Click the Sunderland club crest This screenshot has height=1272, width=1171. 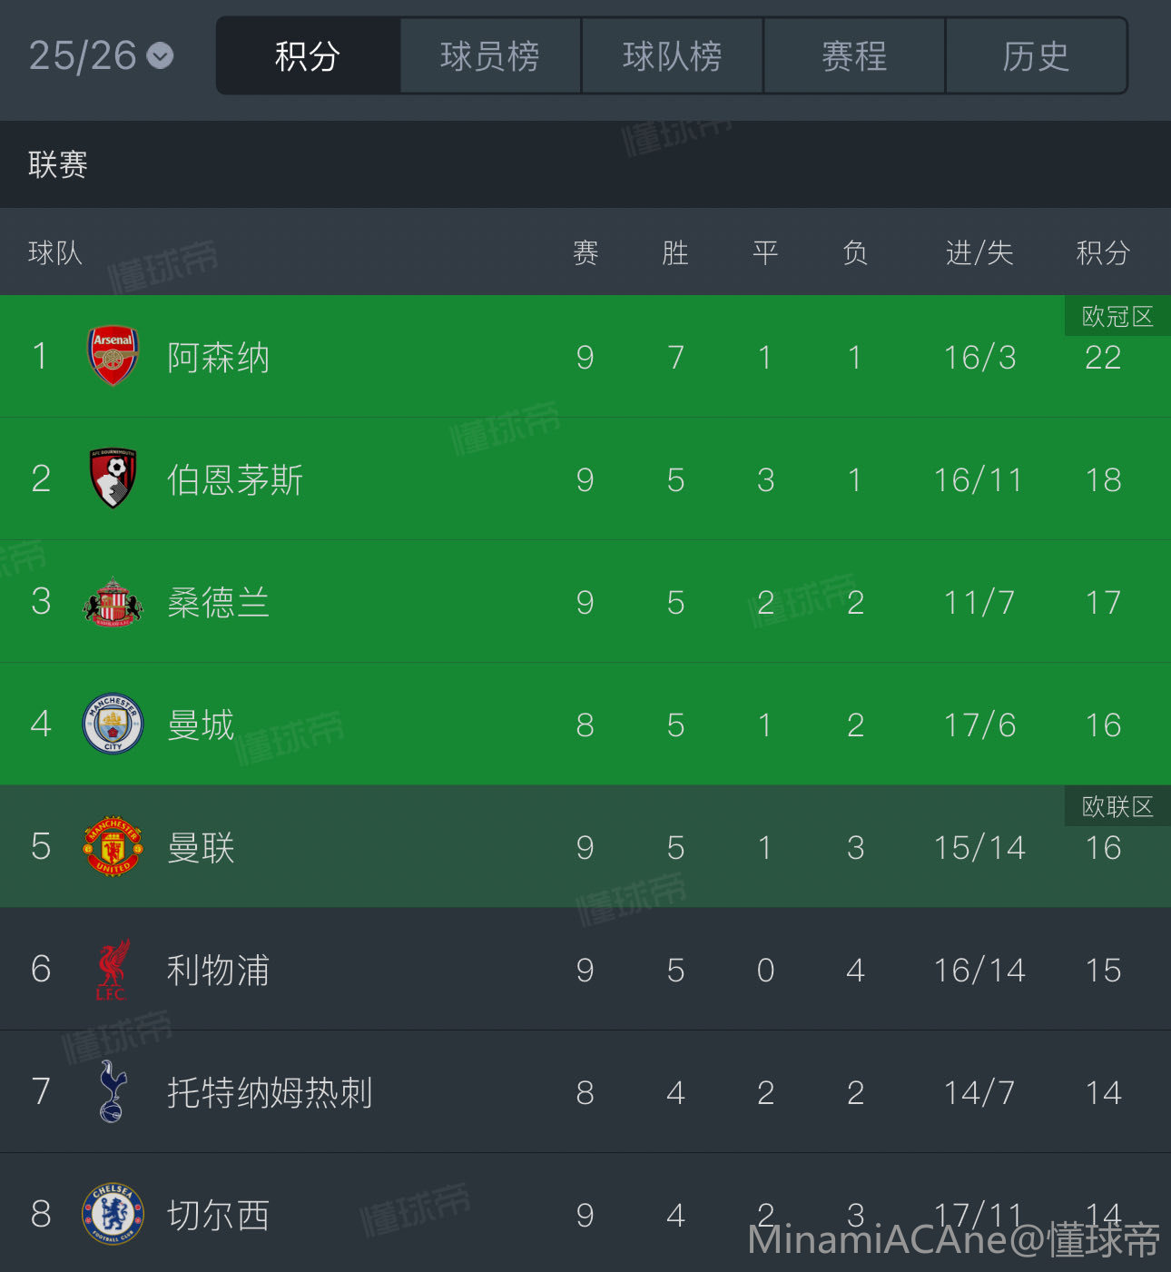113,601
